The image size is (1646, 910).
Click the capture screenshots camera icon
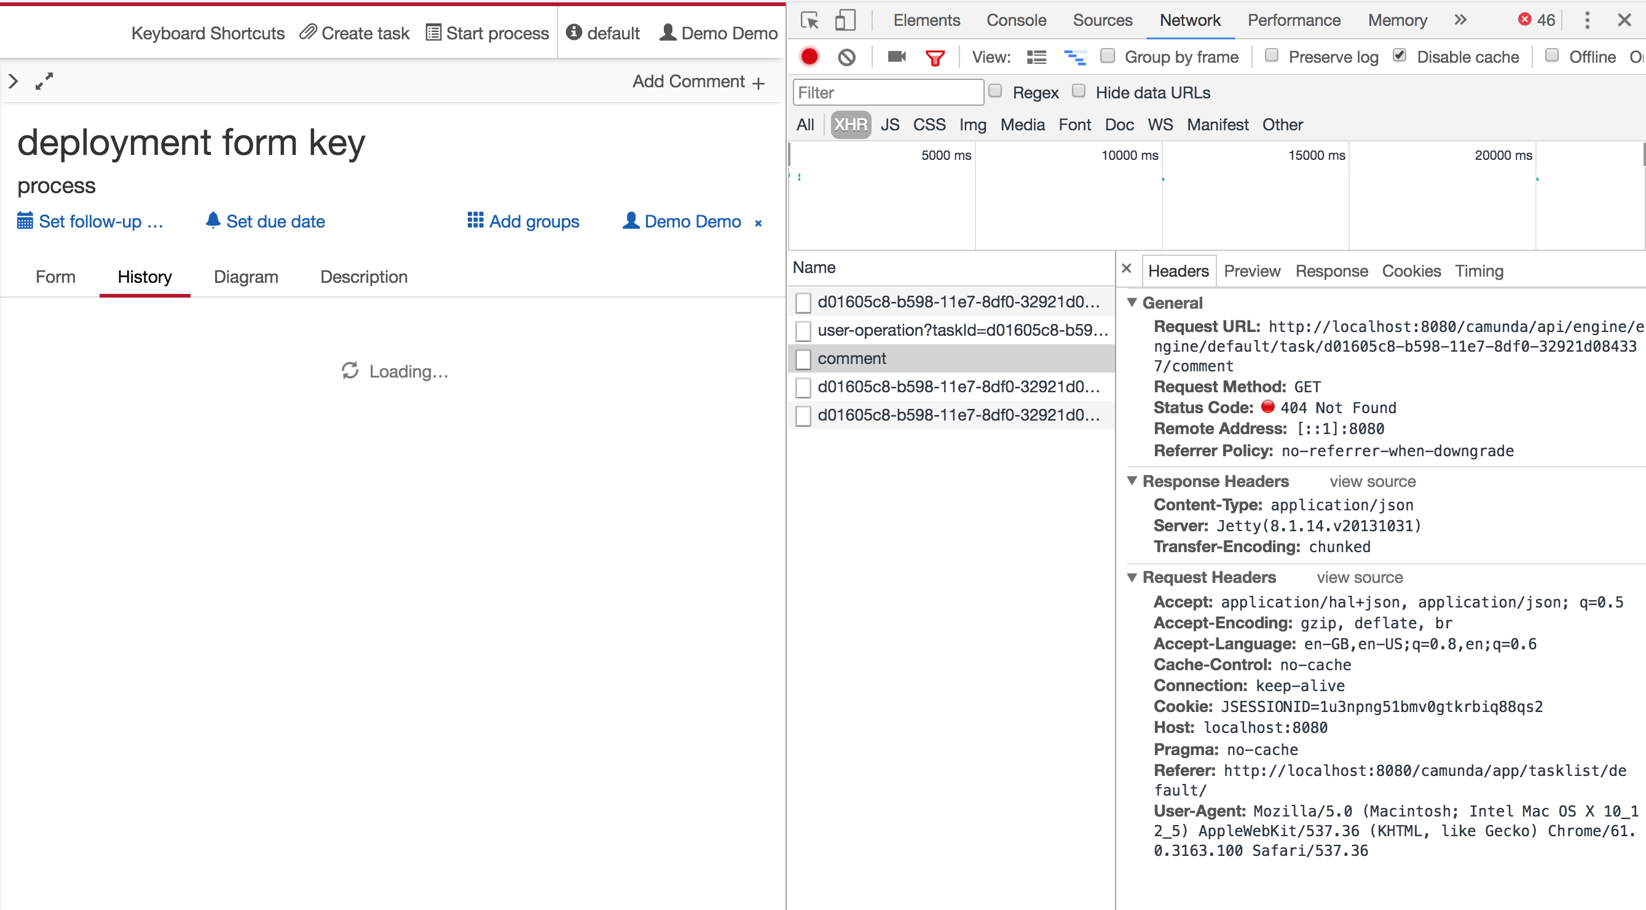[x=897, y=57]
